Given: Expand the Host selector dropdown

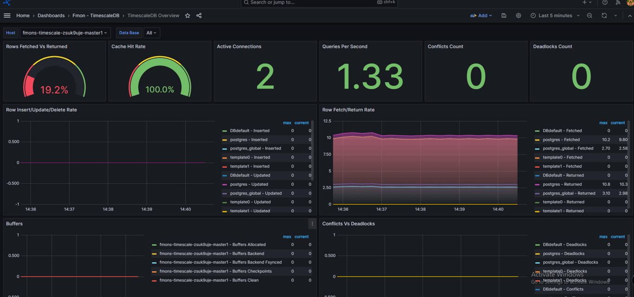Looking at the screenshot, I should click(65, 33).
